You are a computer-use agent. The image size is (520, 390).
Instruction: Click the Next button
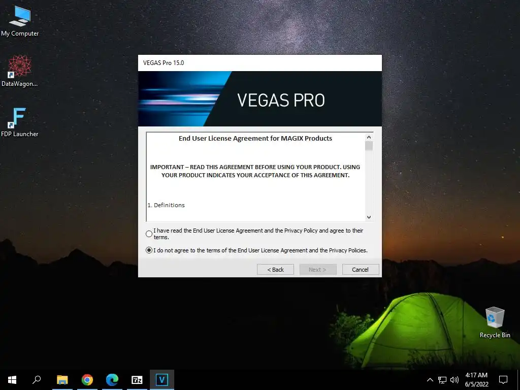click(318, 270)
